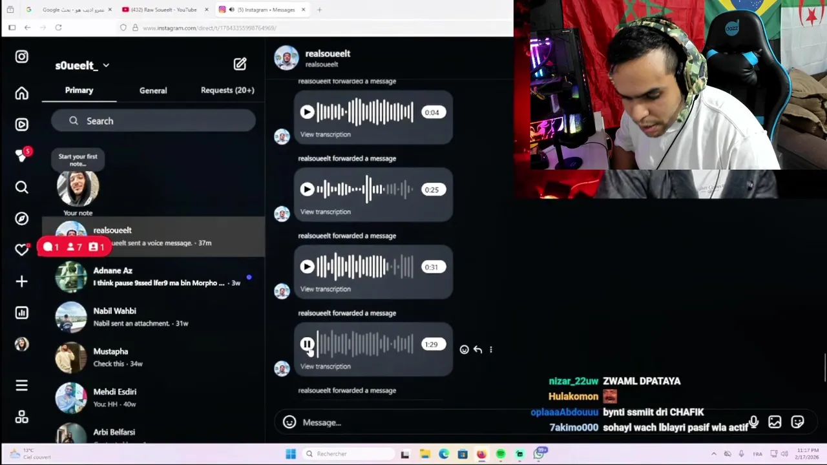View transcription of 0:31 voice message
The image size is (827, 465).
[x=325, y=289]
